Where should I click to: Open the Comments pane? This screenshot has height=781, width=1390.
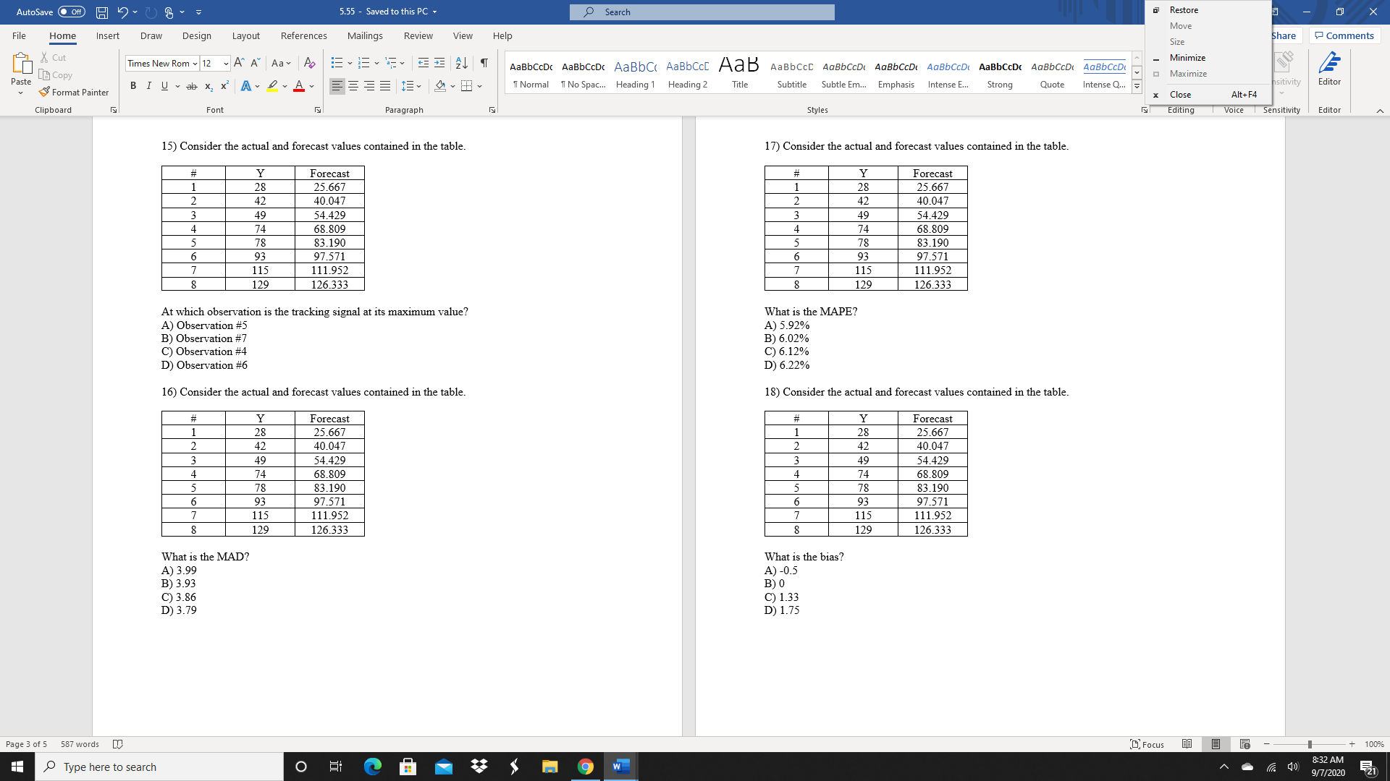click(1344, 35)
